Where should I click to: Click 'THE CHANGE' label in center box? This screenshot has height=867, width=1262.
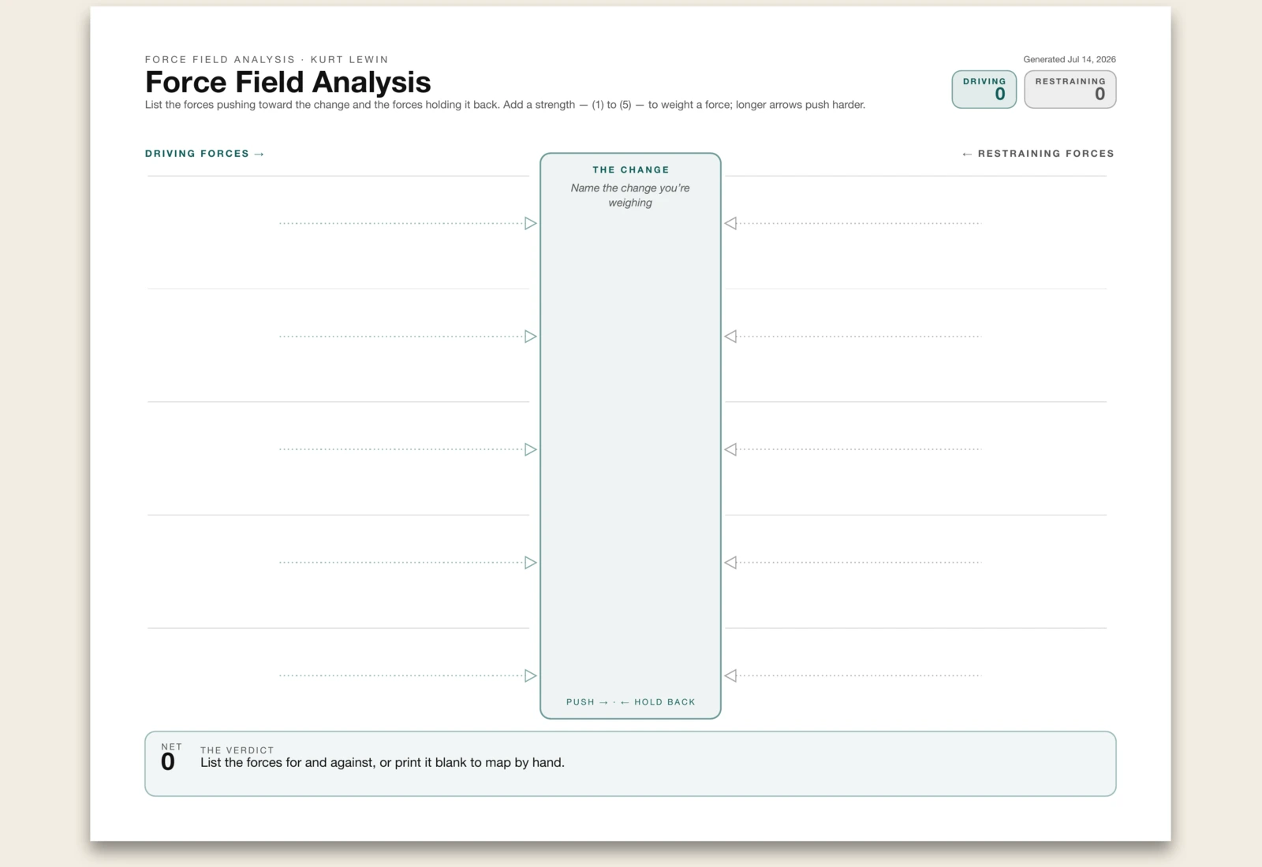pos(631,169)
